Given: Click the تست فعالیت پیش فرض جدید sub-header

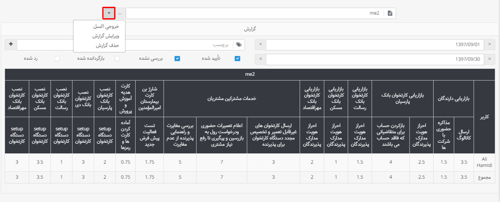Looking at the screenshot, I should (x=149, y=135).
